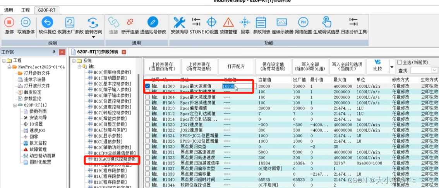Click 上传并保存 (所有勾选项) button
The width and height of the screenshot is (439, 188).
199,67
